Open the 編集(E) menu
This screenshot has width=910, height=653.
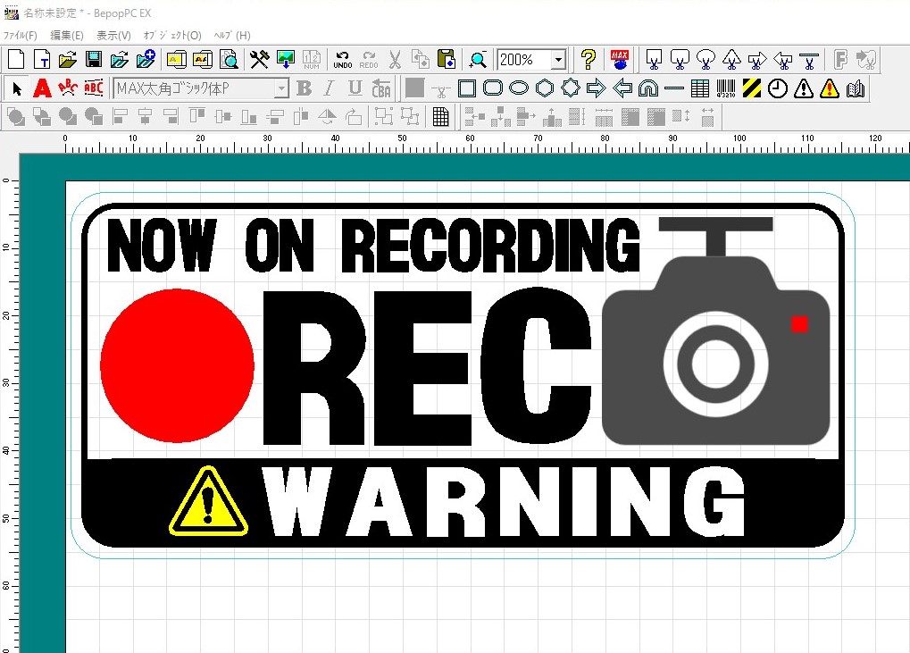[67, 36]
